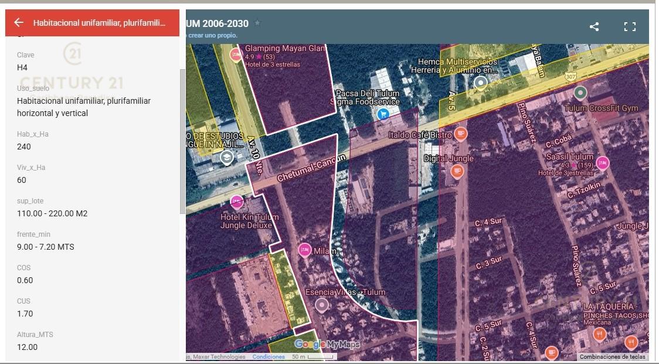This screenshot has height=364, width=659.
Task: Open the Milam hotel marker
Action: (x=305, y=250)
